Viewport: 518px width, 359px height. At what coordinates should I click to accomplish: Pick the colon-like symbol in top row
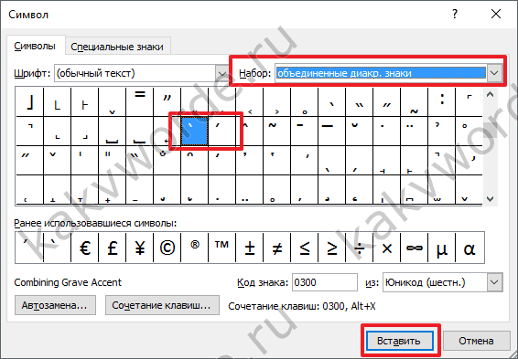441,101
